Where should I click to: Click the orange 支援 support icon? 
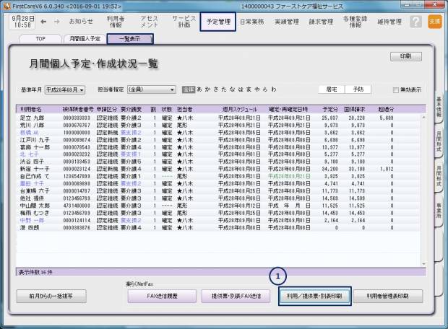[434, 22]
